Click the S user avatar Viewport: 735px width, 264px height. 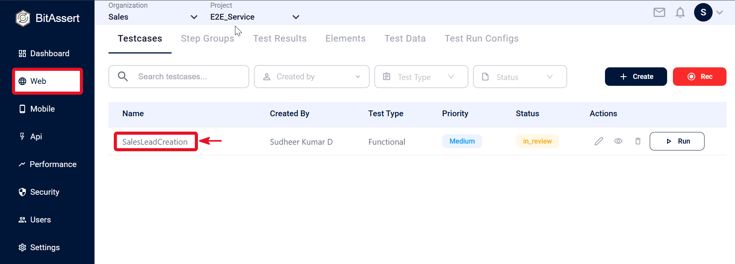pos(703,12)
